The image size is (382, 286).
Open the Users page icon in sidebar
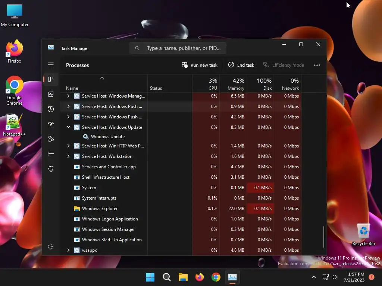(x=51, y=139)
